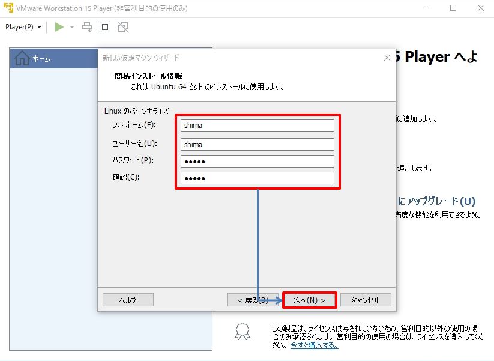Enter full screen mode icon
494x361 pixels.
click(105, 27)
